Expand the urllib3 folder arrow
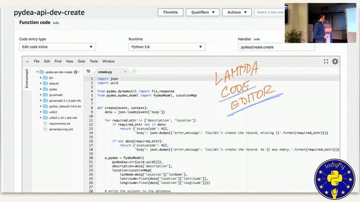360x202 pixels. [41, 112]
